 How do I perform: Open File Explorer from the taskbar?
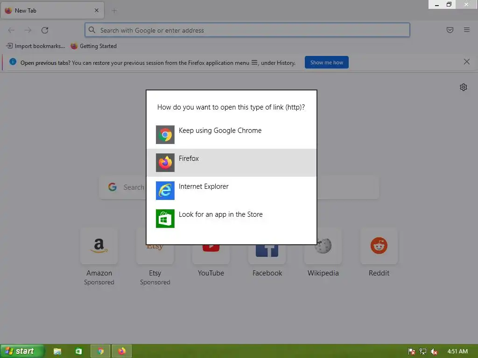tap(57, 351)
